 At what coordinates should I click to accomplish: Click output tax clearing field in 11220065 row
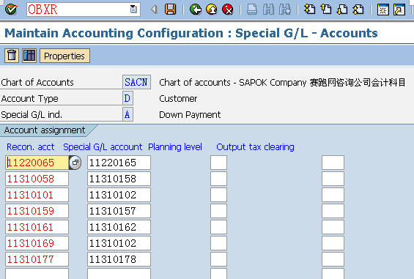pos(333,163)
